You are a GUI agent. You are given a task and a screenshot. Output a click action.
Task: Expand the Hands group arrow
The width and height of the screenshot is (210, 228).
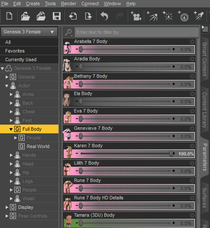click(11, 155)
